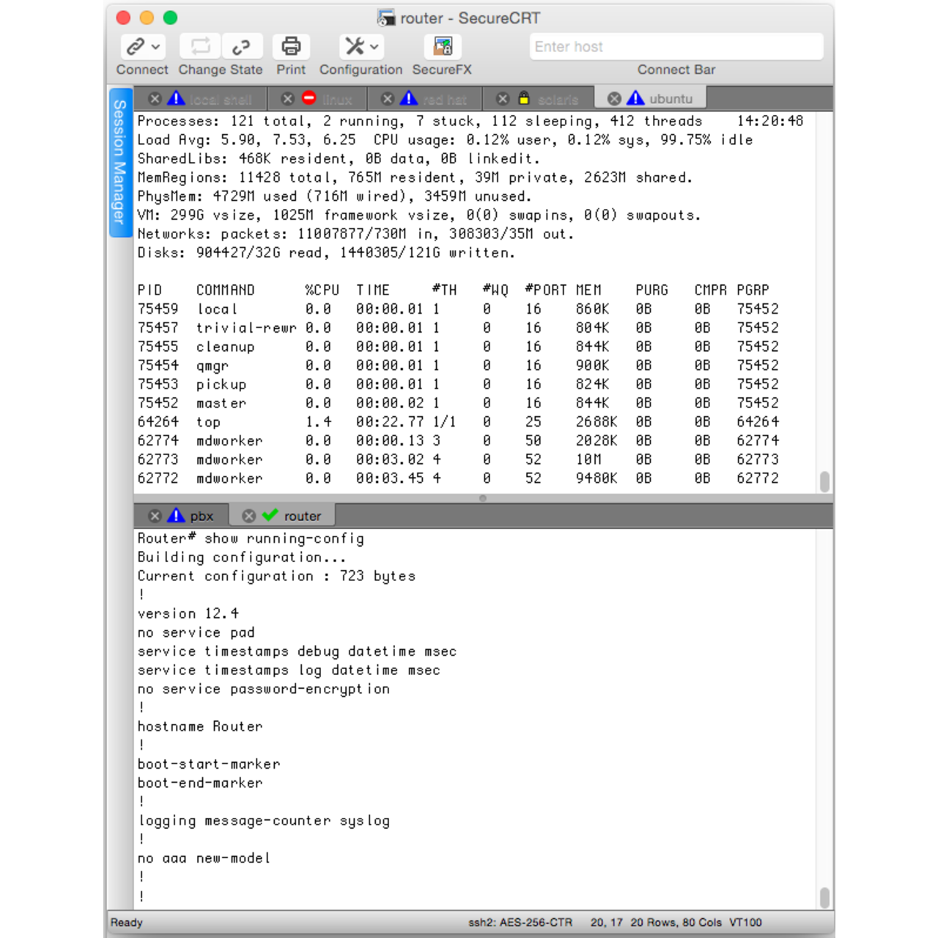Open the Session Manager side panel
Viewport: 938px width, 938px height.
click(120, 162)
